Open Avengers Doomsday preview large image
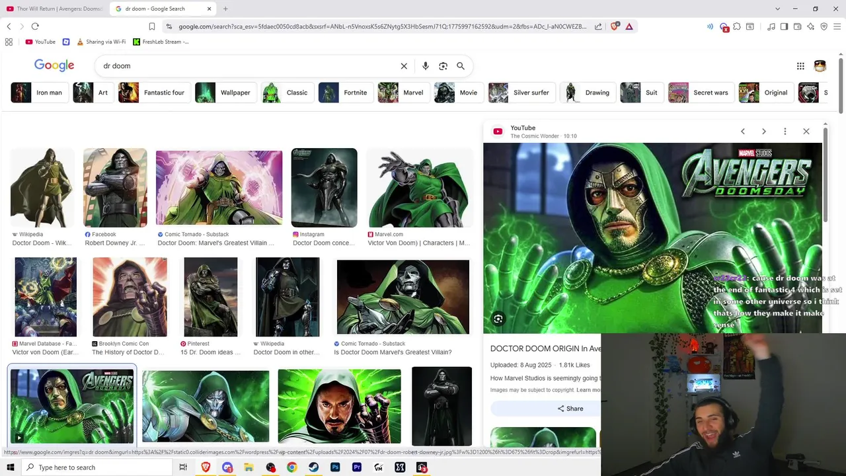The width and height of the screenshot is (846, 476). (652, 238)
